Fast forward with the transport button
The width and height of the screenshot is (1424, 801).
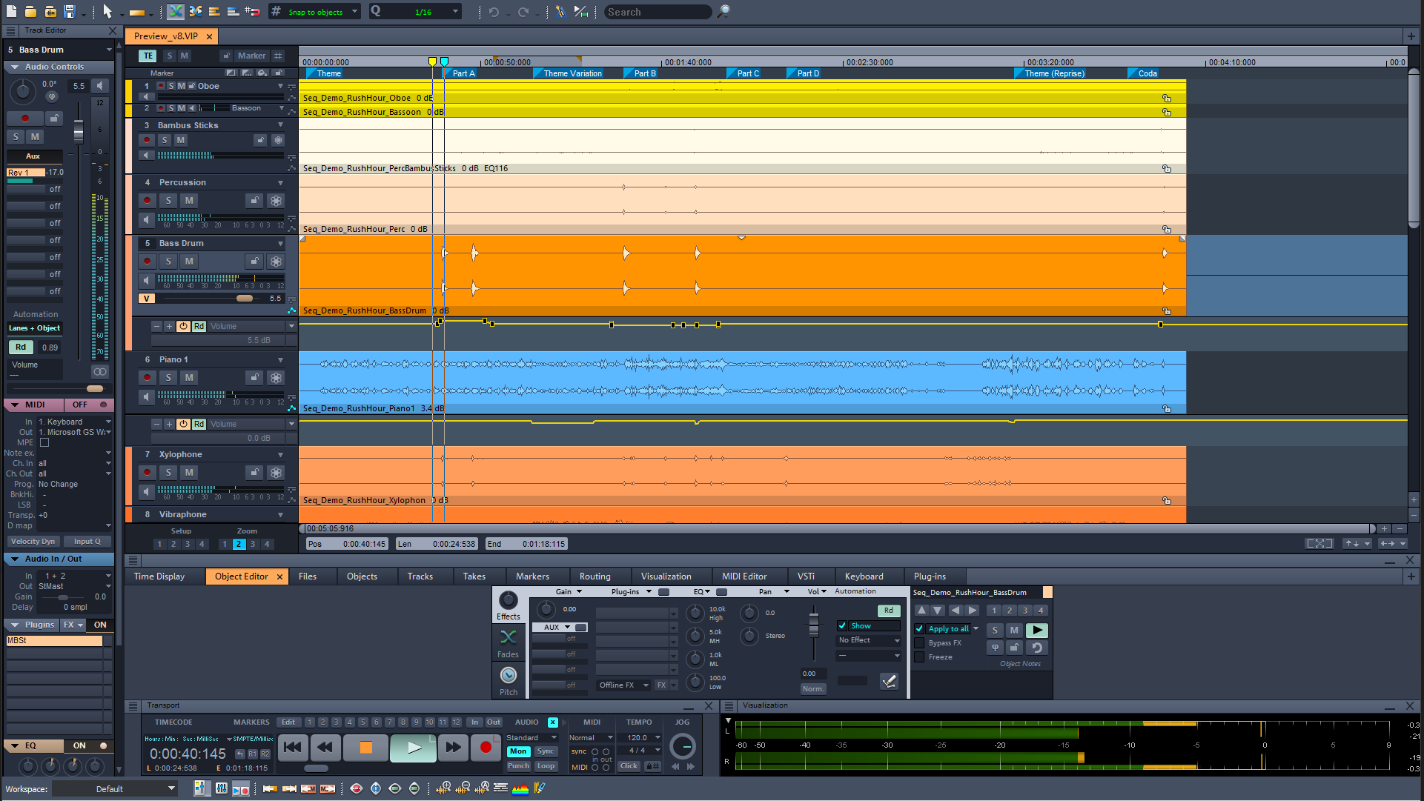pos(453,747)
